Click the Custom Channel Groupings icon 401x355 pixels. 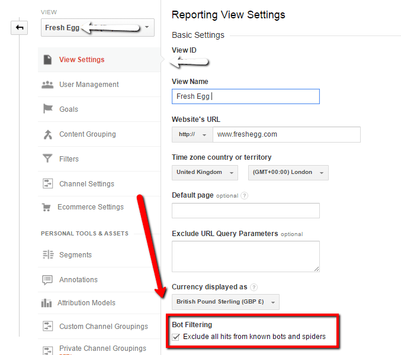[47, 326]
